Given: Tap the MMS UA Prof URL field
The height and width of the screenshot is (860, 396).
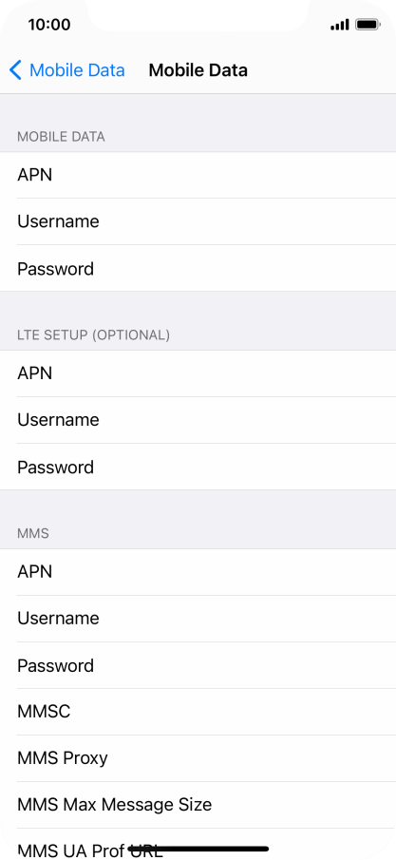Looking at the screenshot, I should pyautogui.click(x=198, y=845).
